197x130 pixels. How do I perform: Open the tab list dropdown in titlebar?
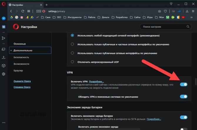[x=171, y=4]
